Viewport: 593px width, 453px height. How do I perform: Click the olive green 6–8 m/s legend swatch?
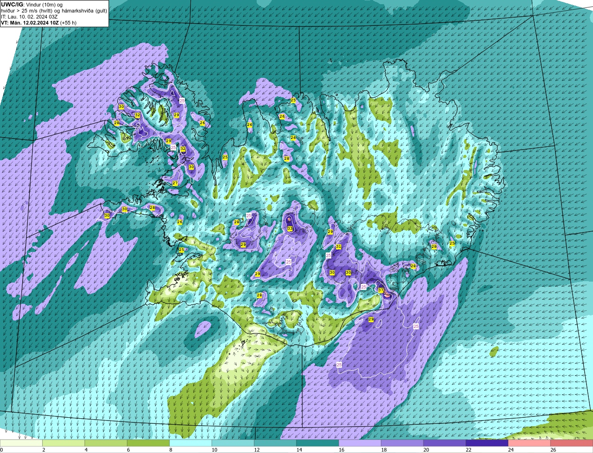pyautogui.click(x=148, y=443)
